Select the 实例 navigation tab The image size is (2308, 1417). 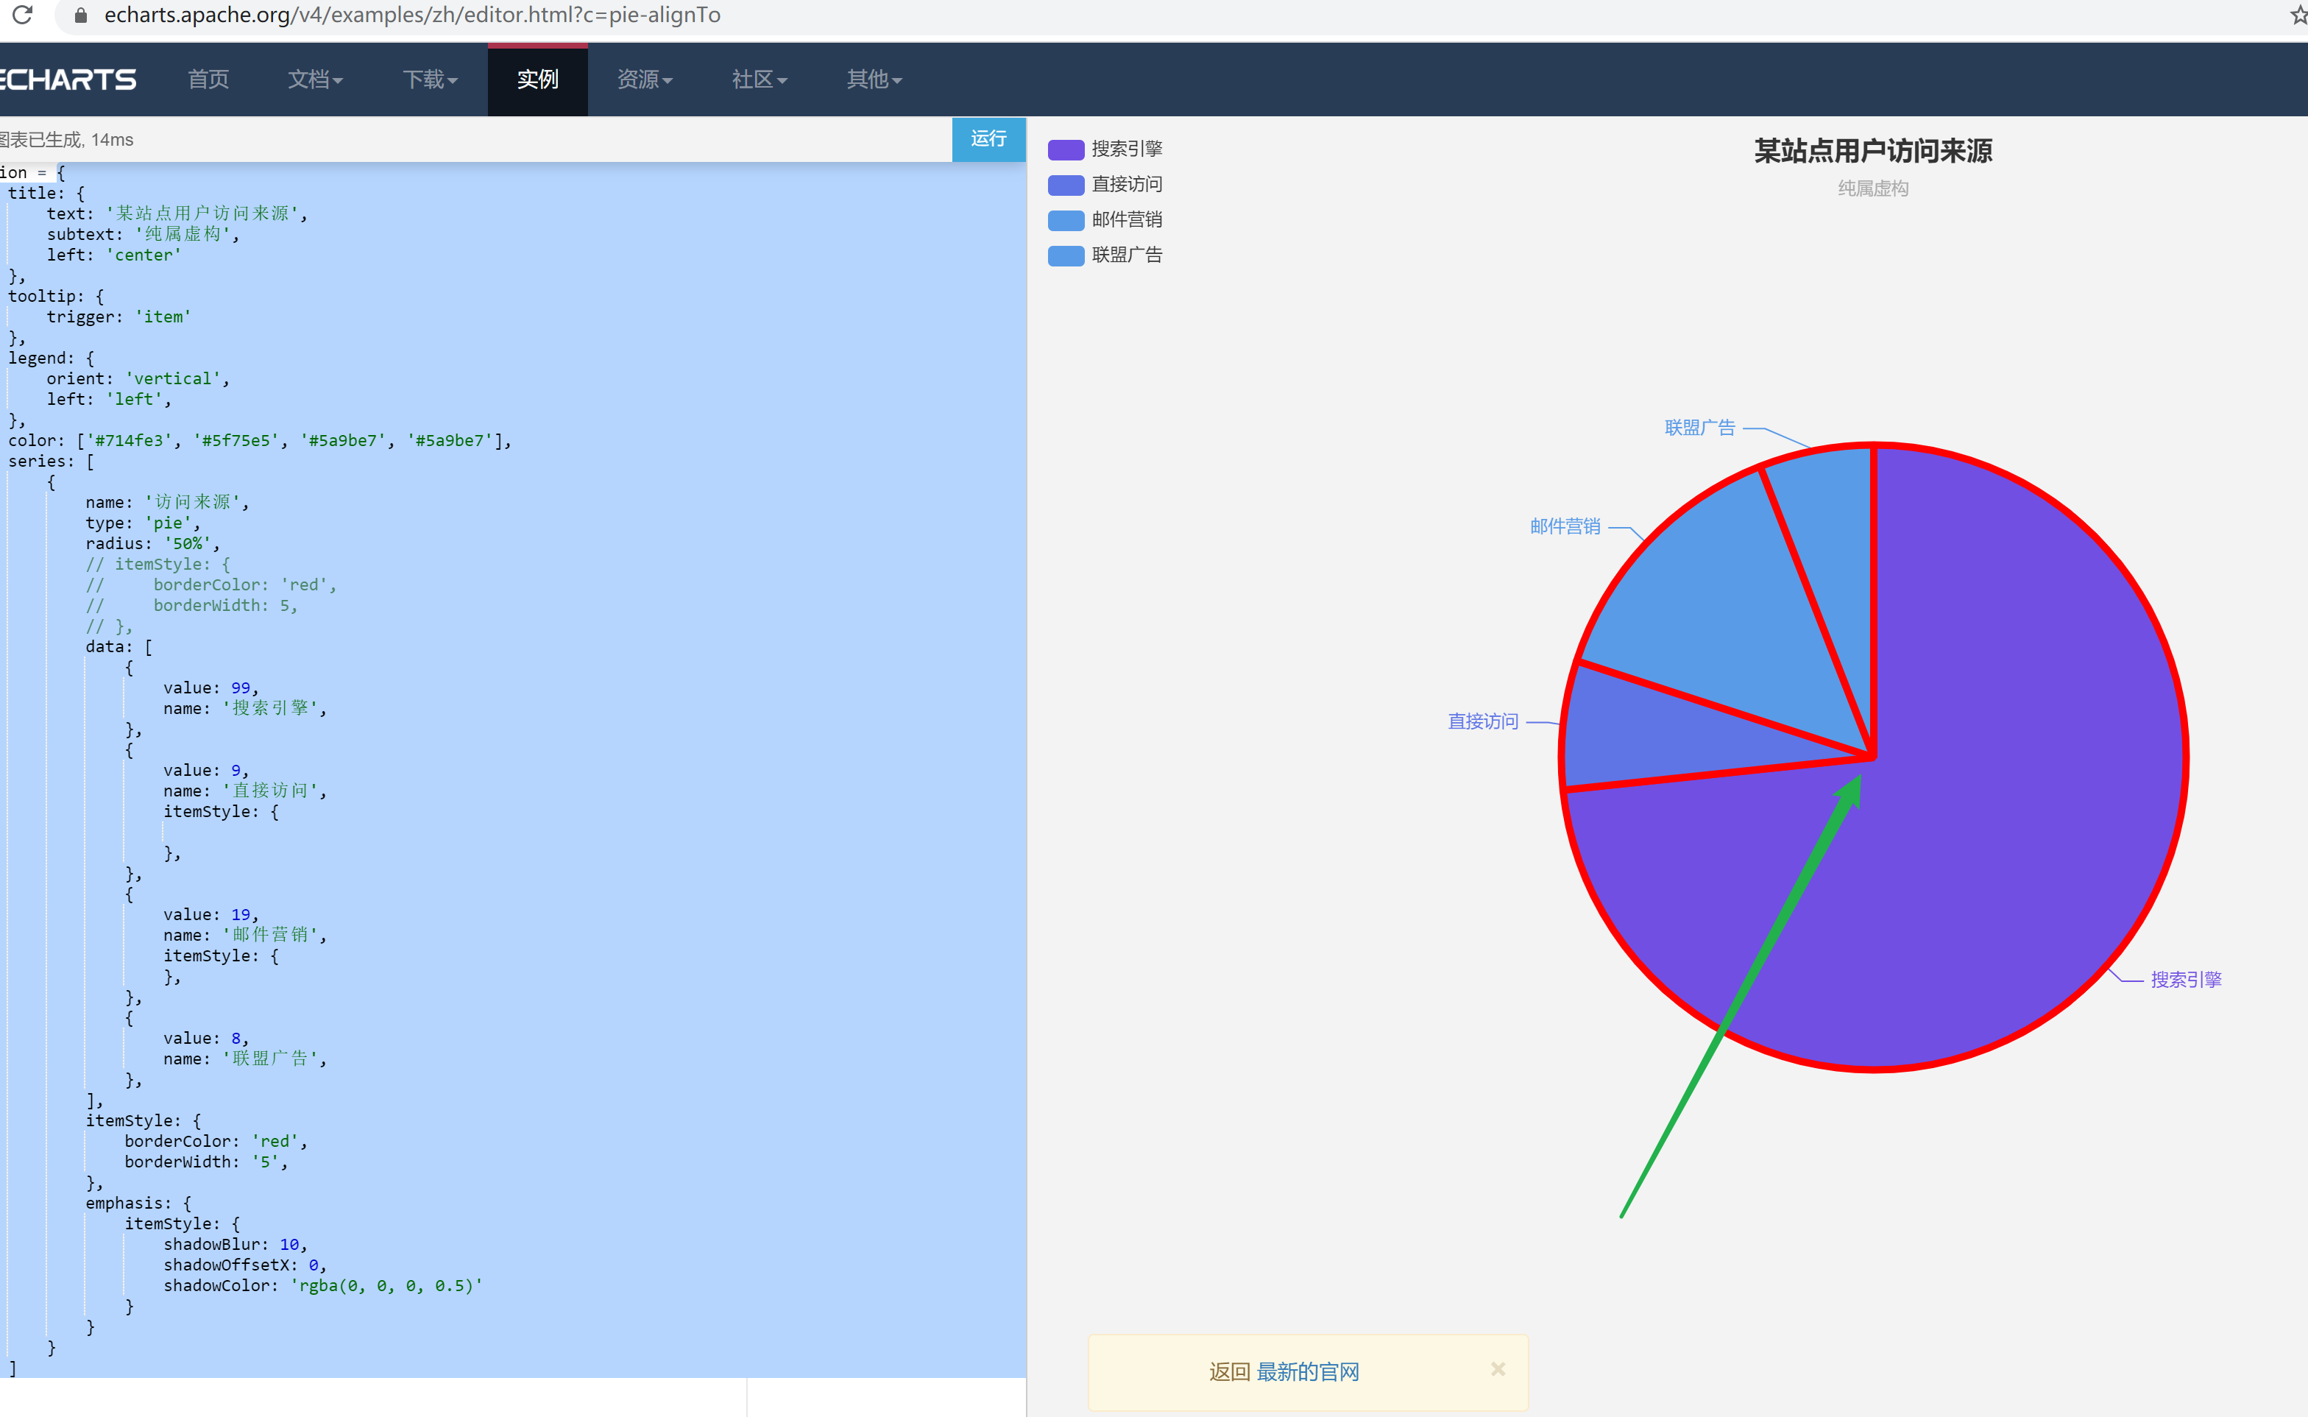click(538, 79)
